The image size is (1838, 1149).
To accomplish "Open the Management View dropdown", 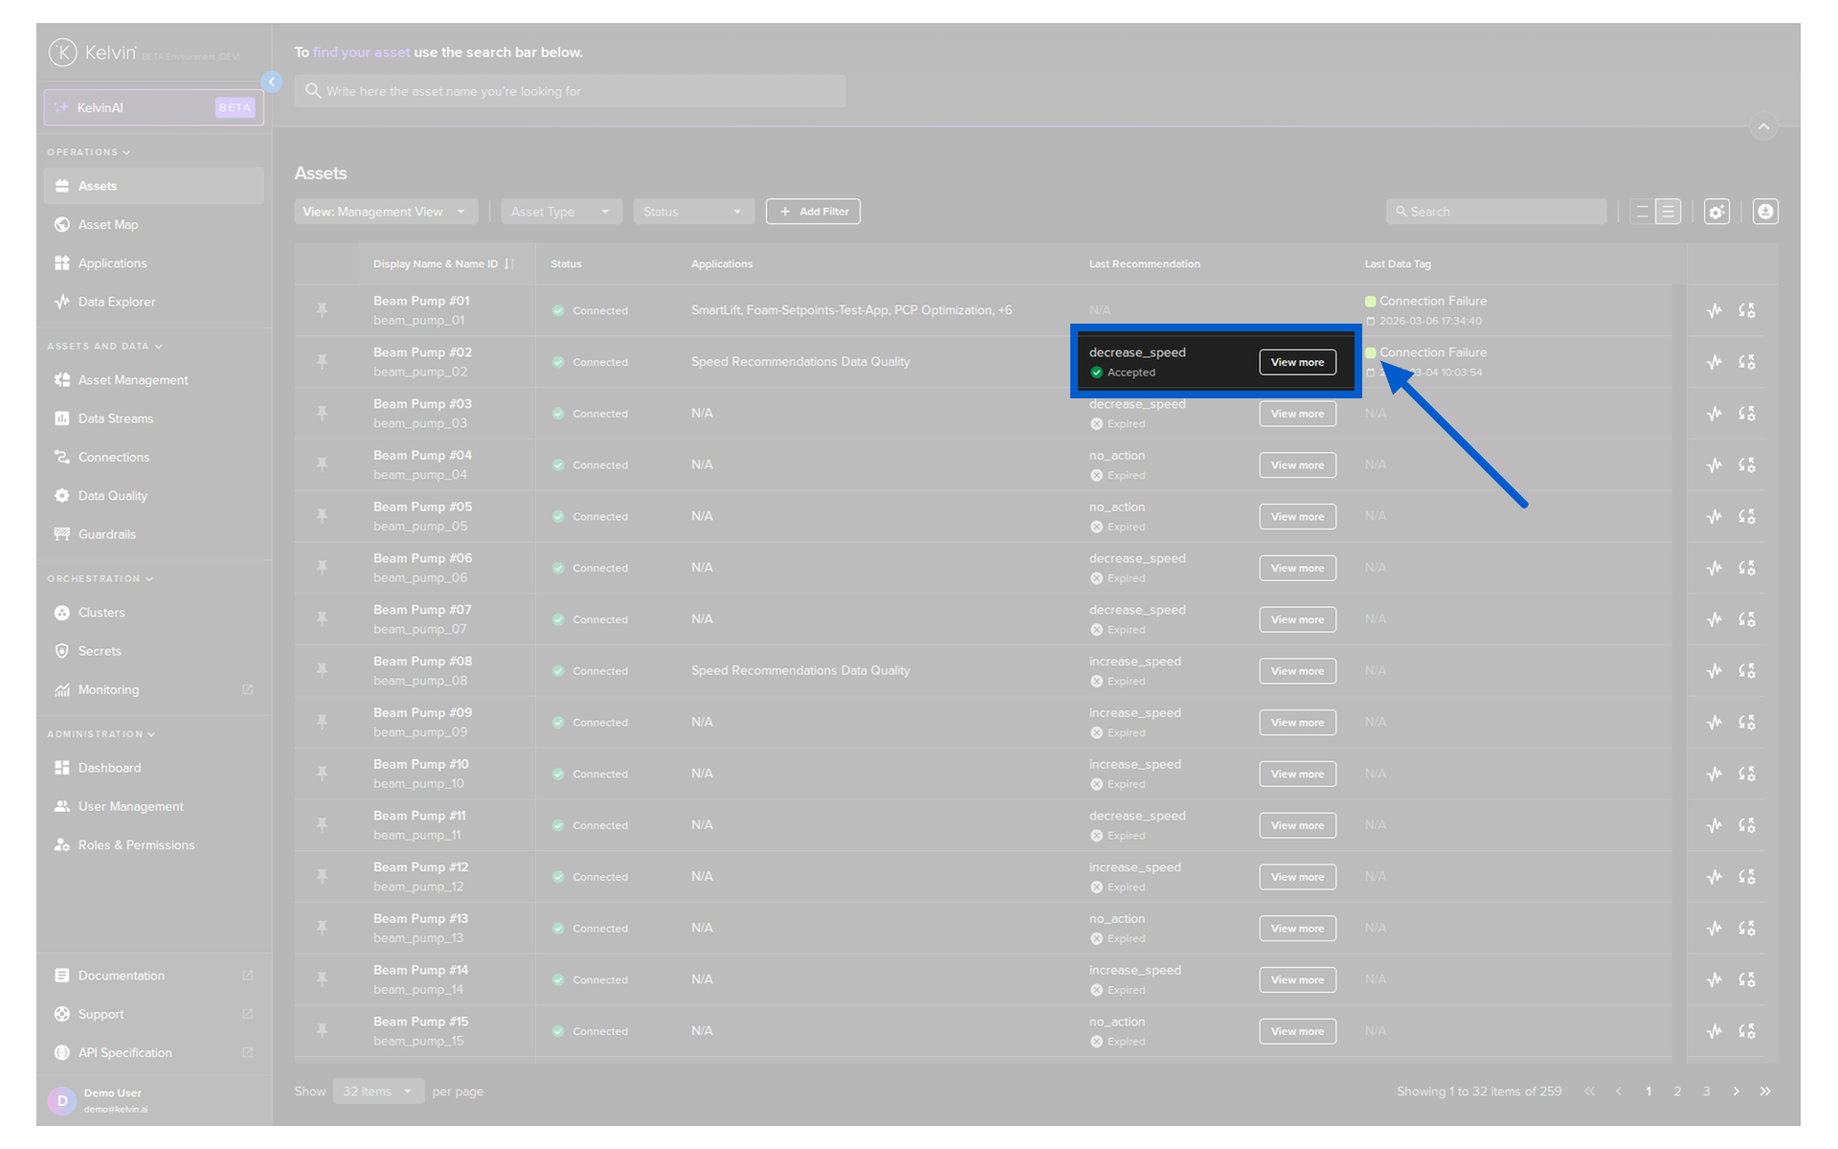I will point(384,212).
